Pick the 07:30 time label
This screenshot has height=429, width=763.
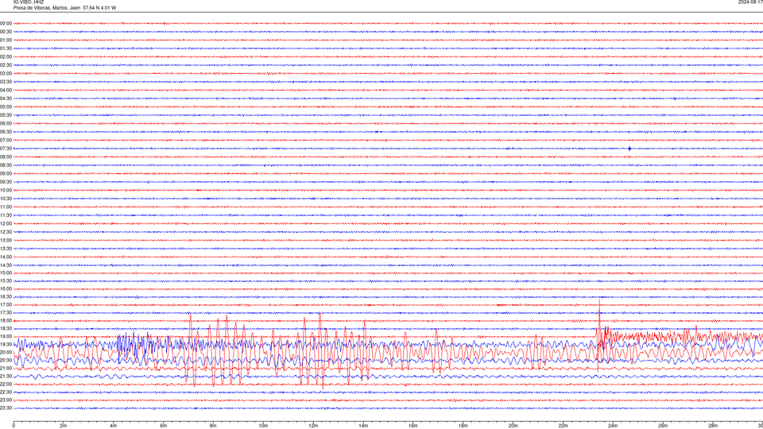[x=6, y=149]
